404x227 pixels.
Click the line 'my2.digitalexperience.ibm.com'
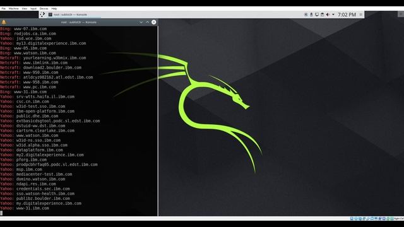click(42, 155)
